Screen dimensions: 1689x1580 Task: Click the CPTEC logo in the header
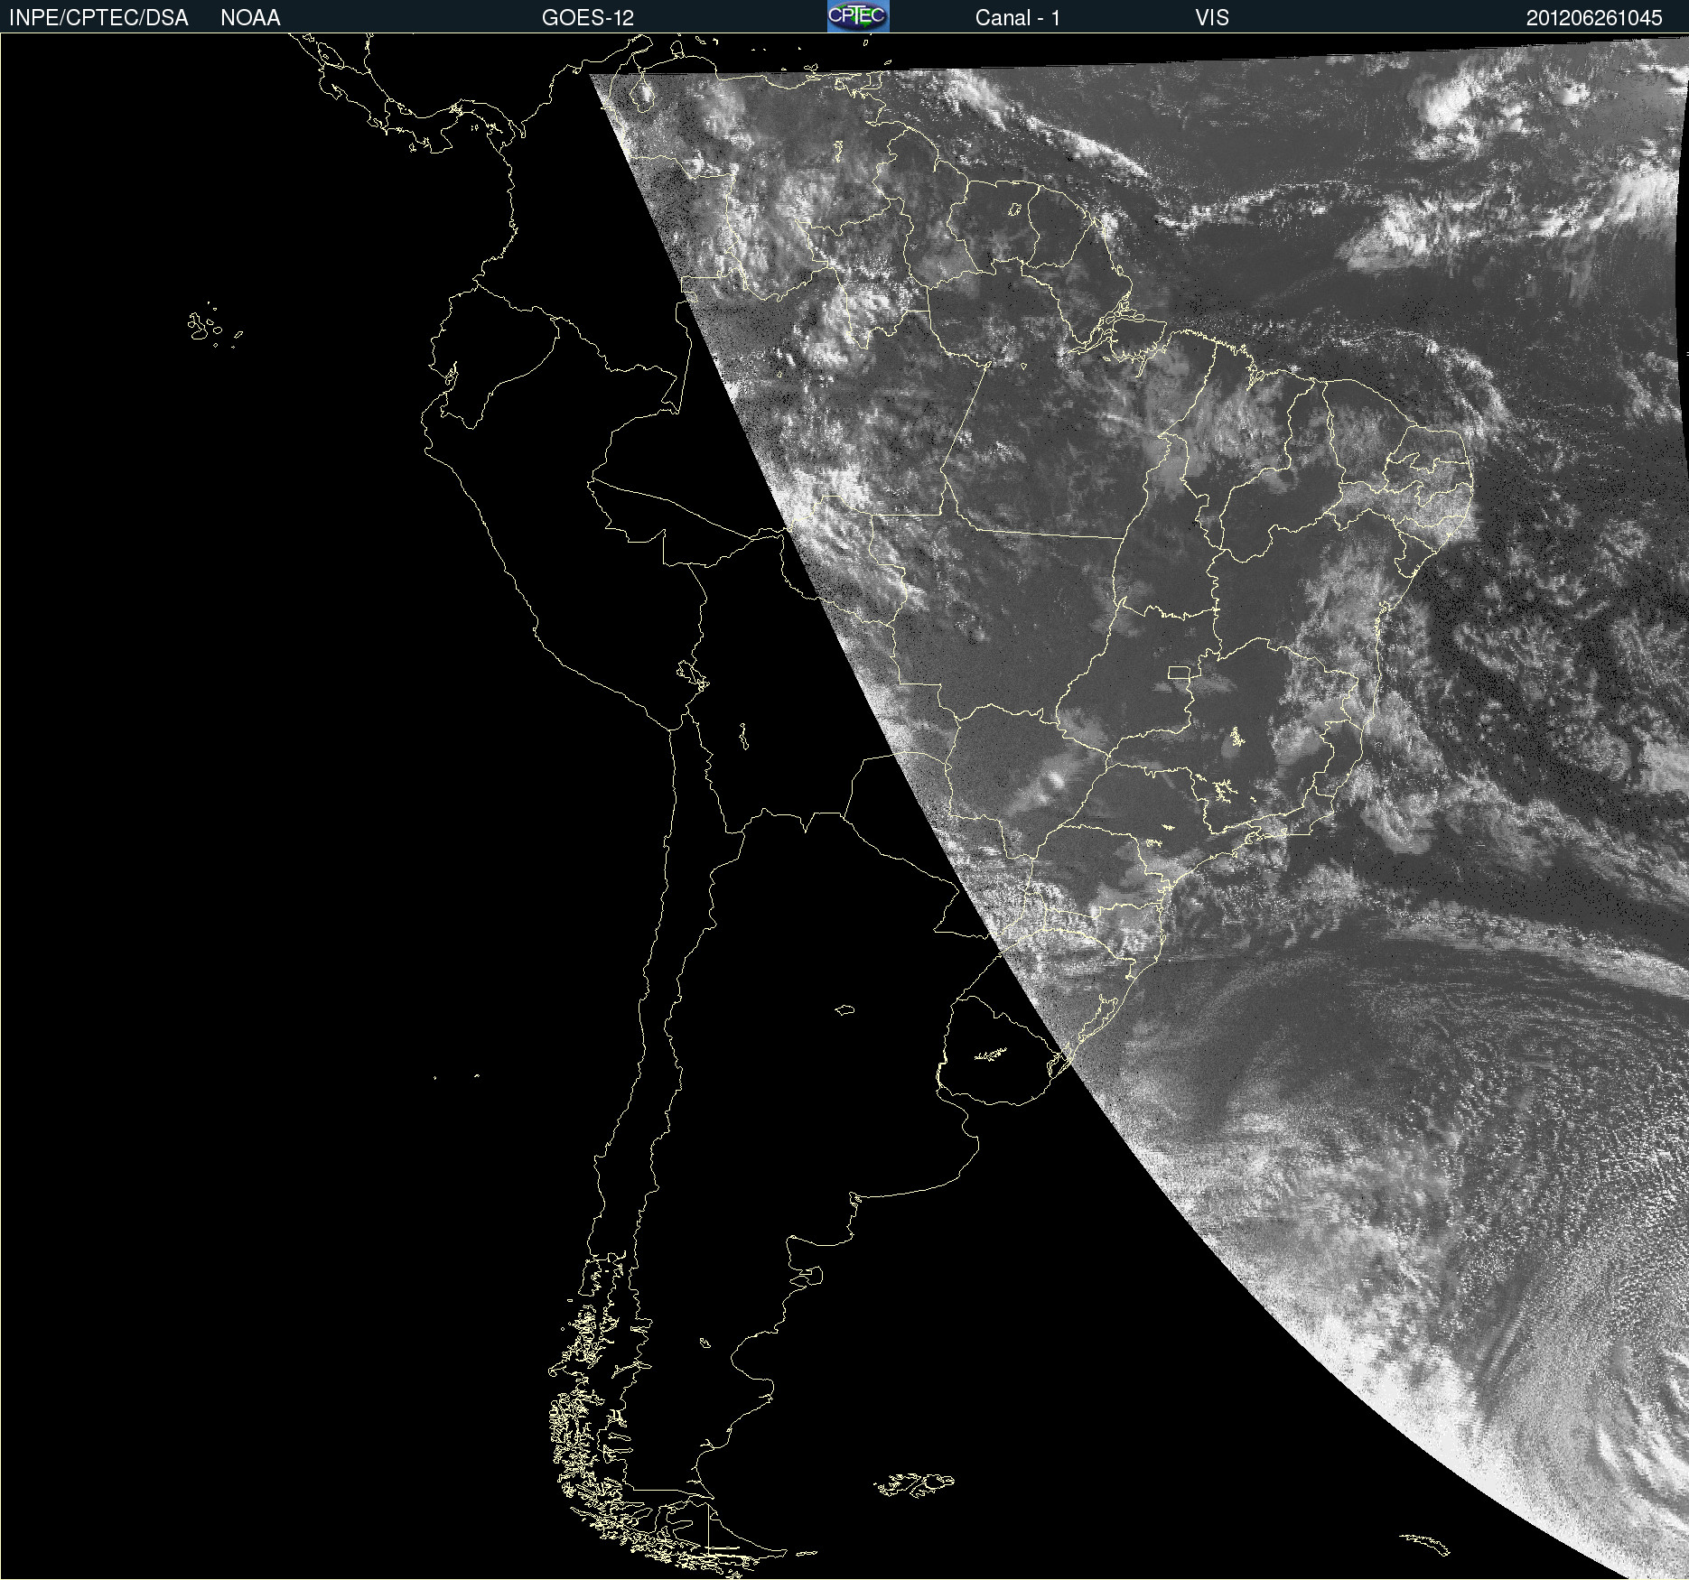tap(858, 16)
